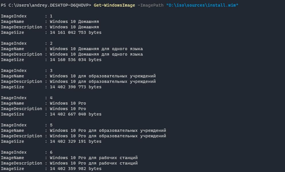Click the ImageIndex value 3
Image resolution: width=285 pixels, height=172 pixels.
click(51, 71)
